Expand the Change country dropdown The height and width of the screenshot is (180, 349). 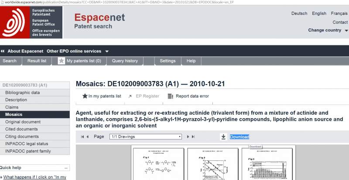[x=346, y=31]
